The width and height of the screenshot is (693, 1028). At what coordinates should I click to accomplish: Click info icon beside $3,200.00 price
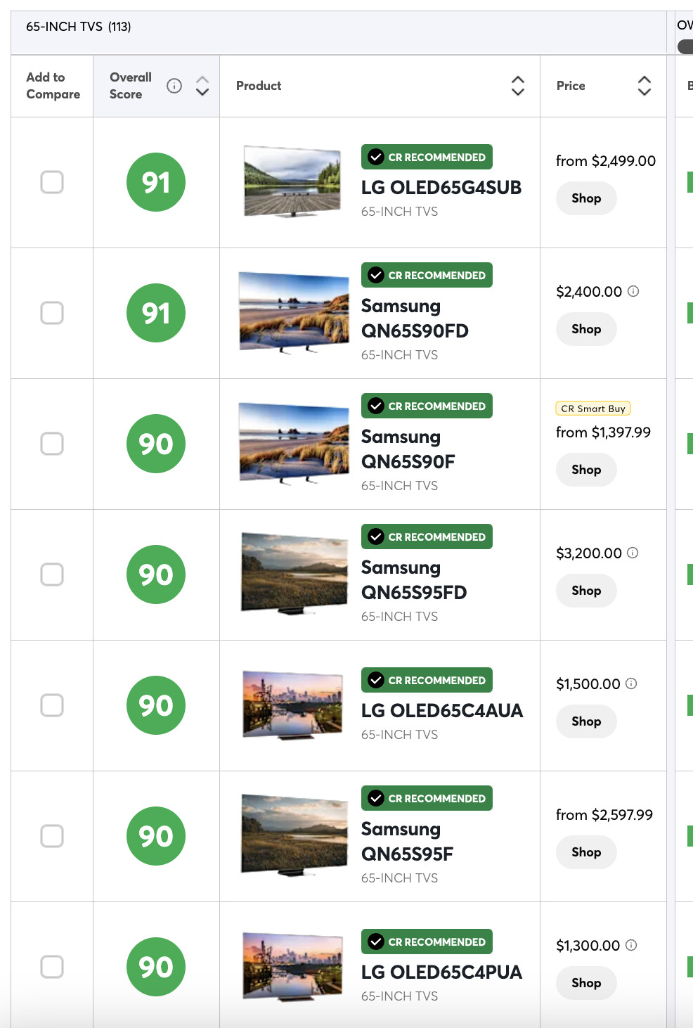(x=633, y=553)
